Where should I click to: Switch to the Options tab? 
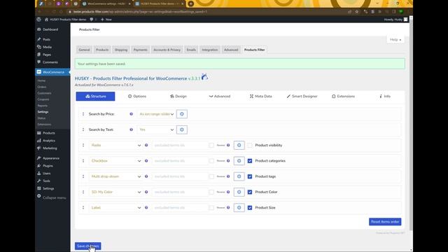137,97
